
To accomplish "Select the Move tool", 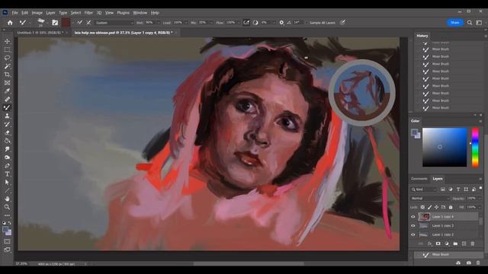I will point(7,41).
